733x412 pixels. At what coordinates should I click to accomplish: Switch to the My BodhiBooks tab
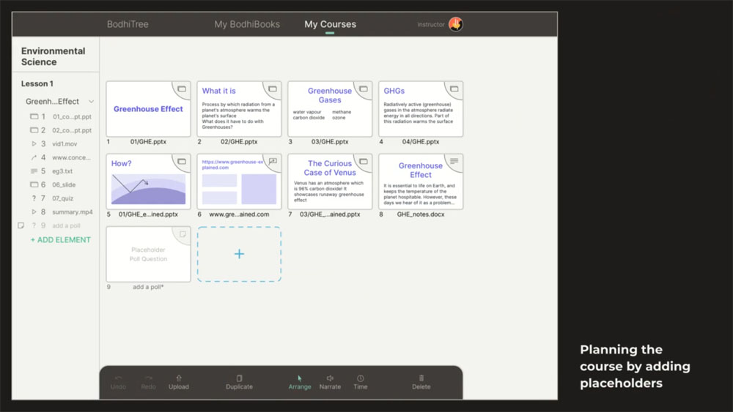tap(247, 24)
